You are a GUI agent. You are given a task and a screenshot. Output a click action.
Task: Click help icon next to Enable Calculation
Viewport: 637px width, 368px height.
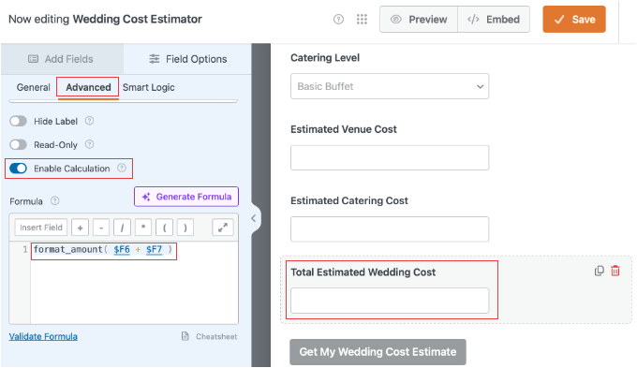pyautogui.click(x=122, y=168)
